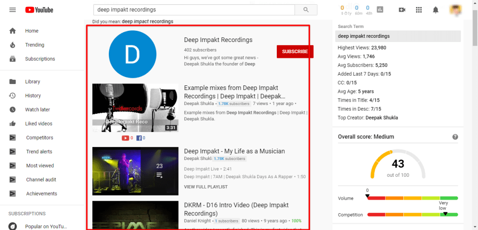This screenshot has width=478, height=230.
Task: Click the Library folder icon
Action: pyautogui.click(x=13, y=82)
